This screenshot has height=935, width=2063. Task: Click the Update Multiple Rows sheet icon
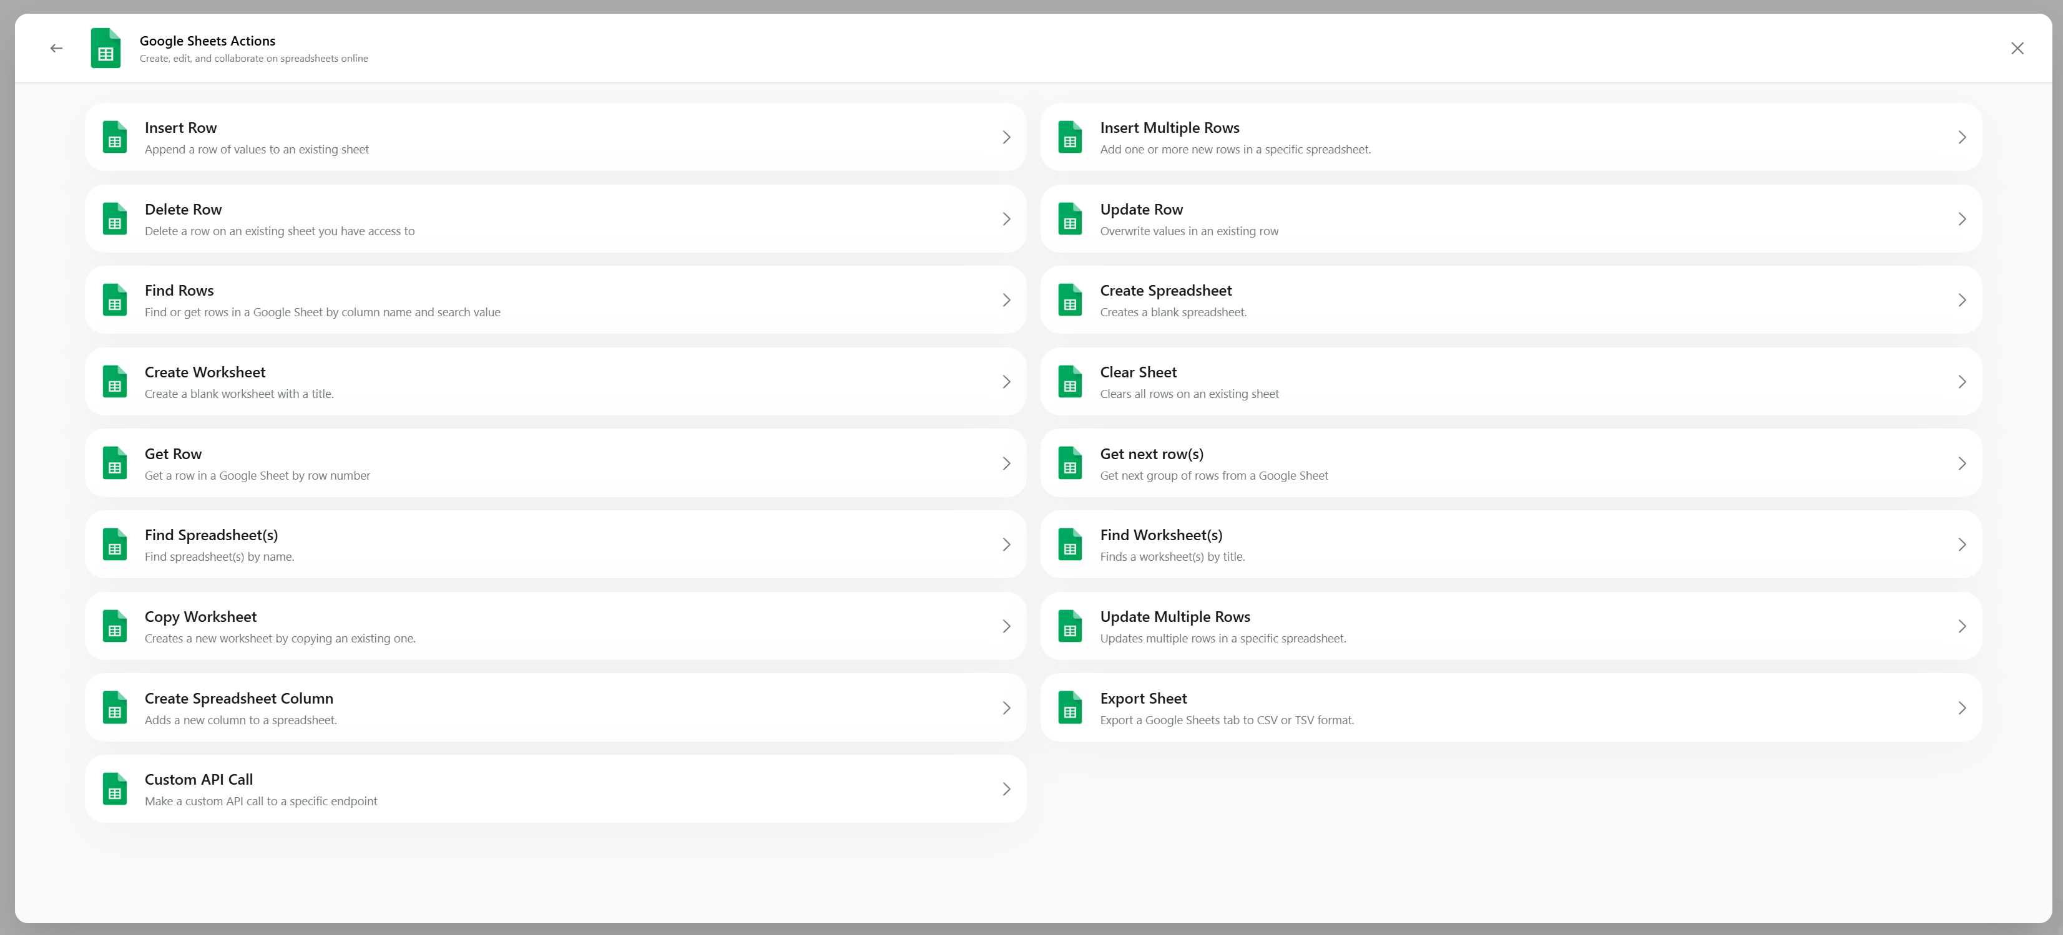[1070, 626]
